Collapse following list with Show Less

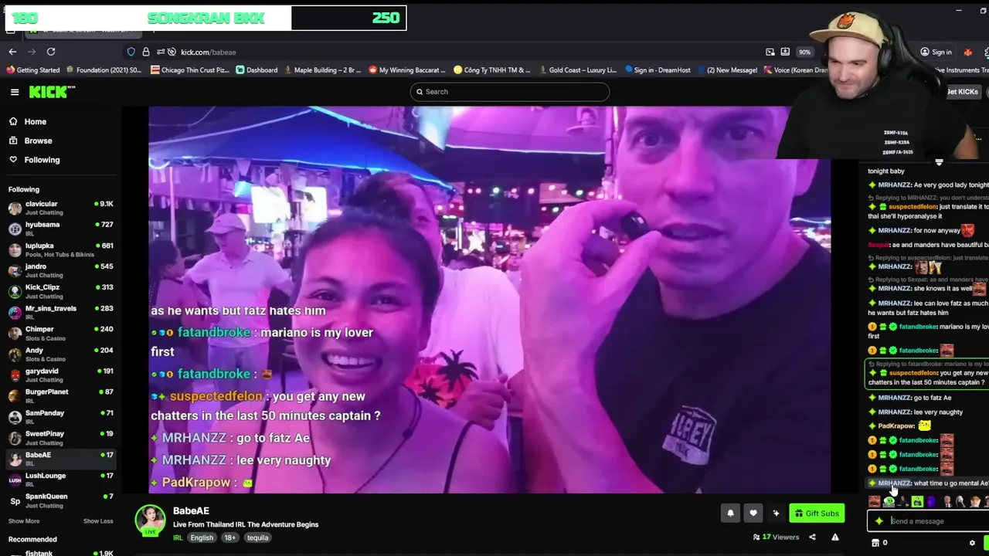pyautogui.click(x=98, y=521)
